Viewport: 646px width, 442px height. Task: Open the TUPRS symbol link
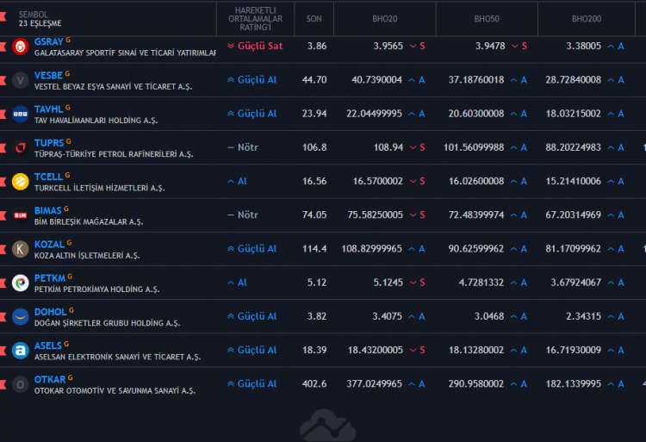coord(49,143)
